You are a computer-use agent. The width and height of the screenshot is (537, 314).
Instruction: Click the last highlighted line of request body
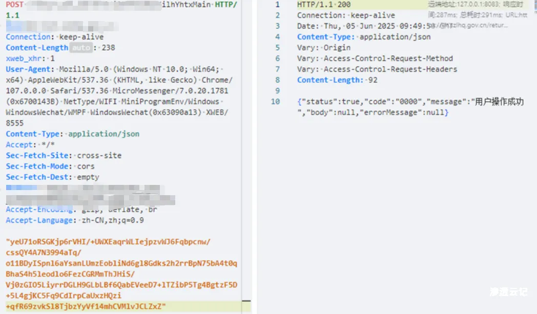point(86,306)
